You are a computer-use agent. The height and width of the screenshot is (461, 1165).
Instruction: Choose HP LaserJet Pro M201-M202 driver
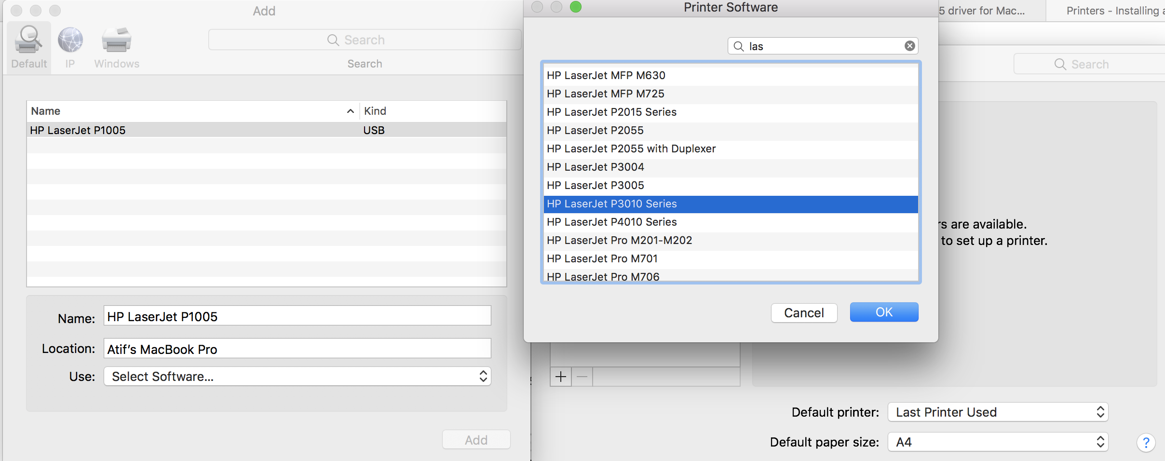tap(619, 240)
